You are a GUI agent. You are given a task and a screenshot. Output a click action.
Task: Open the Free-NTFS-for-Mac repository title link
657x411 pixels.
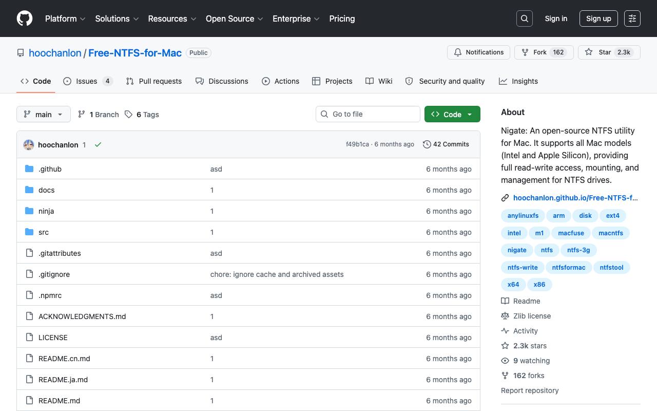coord(135,53)
